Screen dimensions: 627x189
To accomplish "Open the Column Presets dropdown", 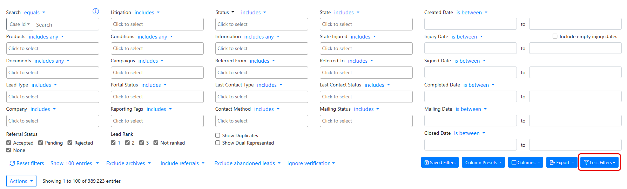I will [483, 162].
